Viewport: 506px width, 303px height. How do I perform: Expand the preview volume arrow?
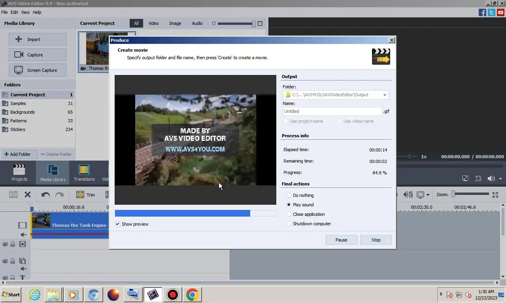500,178
